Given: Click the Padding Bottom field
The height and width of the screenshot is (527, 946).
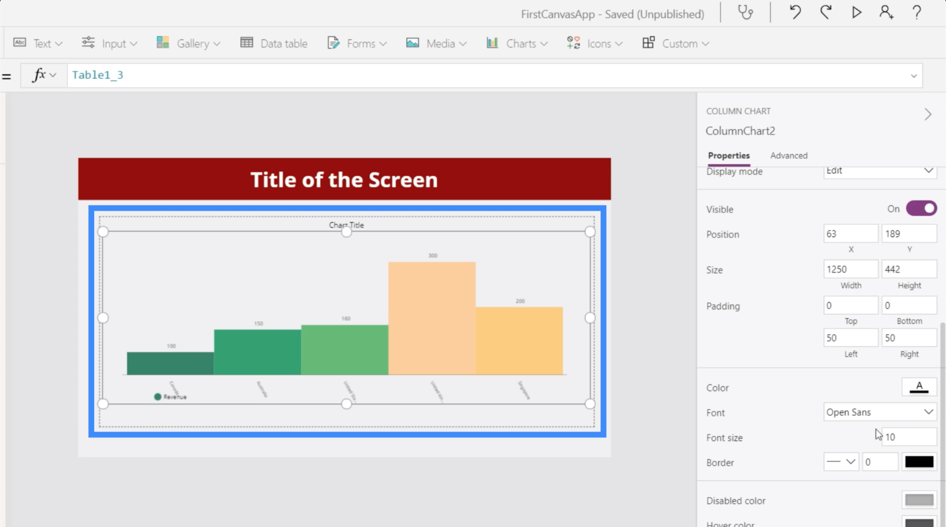Looking at the screenshot, I should (x=909, y=305).
